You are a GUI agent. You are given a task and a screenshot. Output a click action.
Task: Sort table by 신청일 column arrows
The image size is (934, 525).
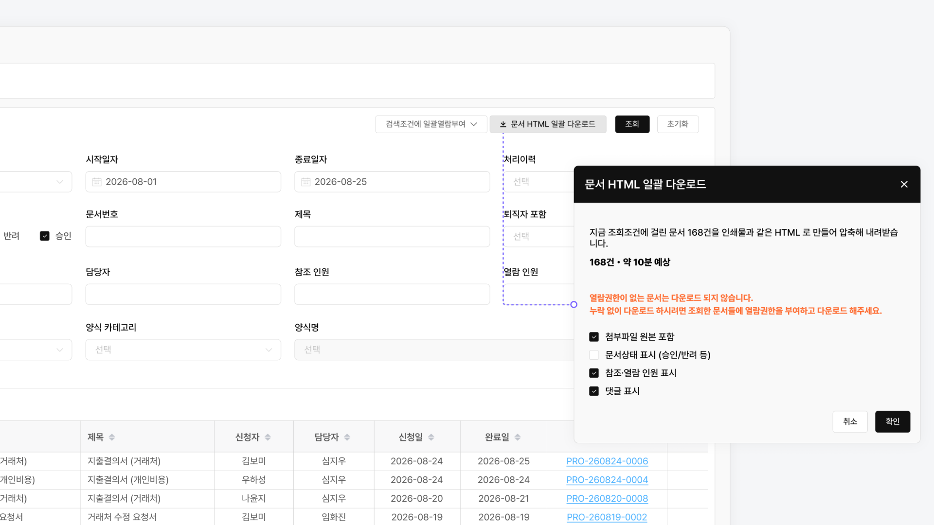[431, 437]
